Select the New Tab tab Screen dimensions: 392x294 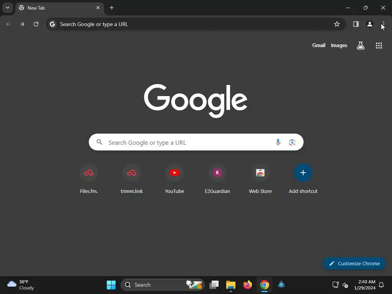(x=59, y=8)
